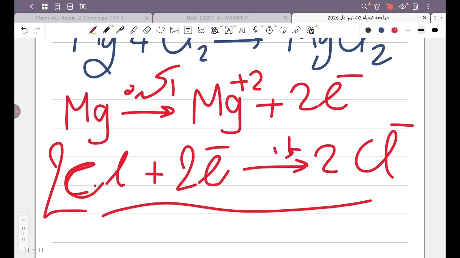Add a new page
Image resolution: width=460 pixels, height=258 pixels.
pyautogui.click(x=70, y=6)
